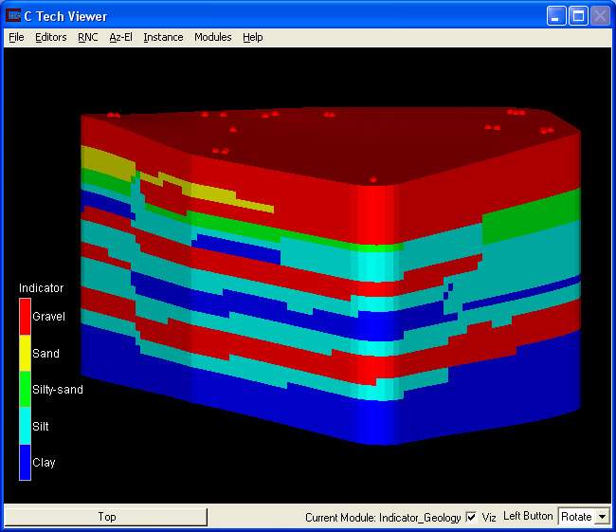
Task: Click the blue Clay legend swatch
Action: [x=25, y=462]
